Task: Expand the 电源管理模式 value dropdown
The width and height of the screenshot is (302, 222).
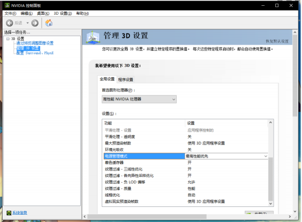Action: click(x=266, y=156)
